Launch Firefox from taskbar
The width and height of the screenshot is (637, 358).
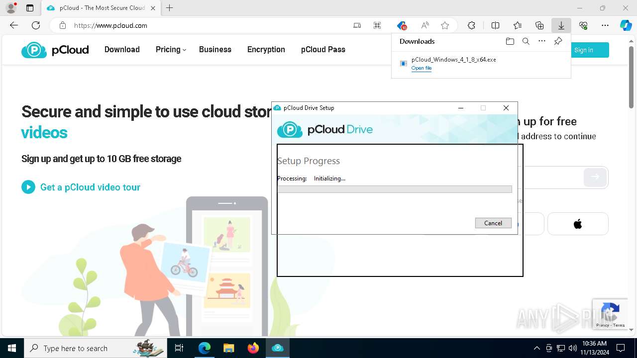[x=253, y=348]
